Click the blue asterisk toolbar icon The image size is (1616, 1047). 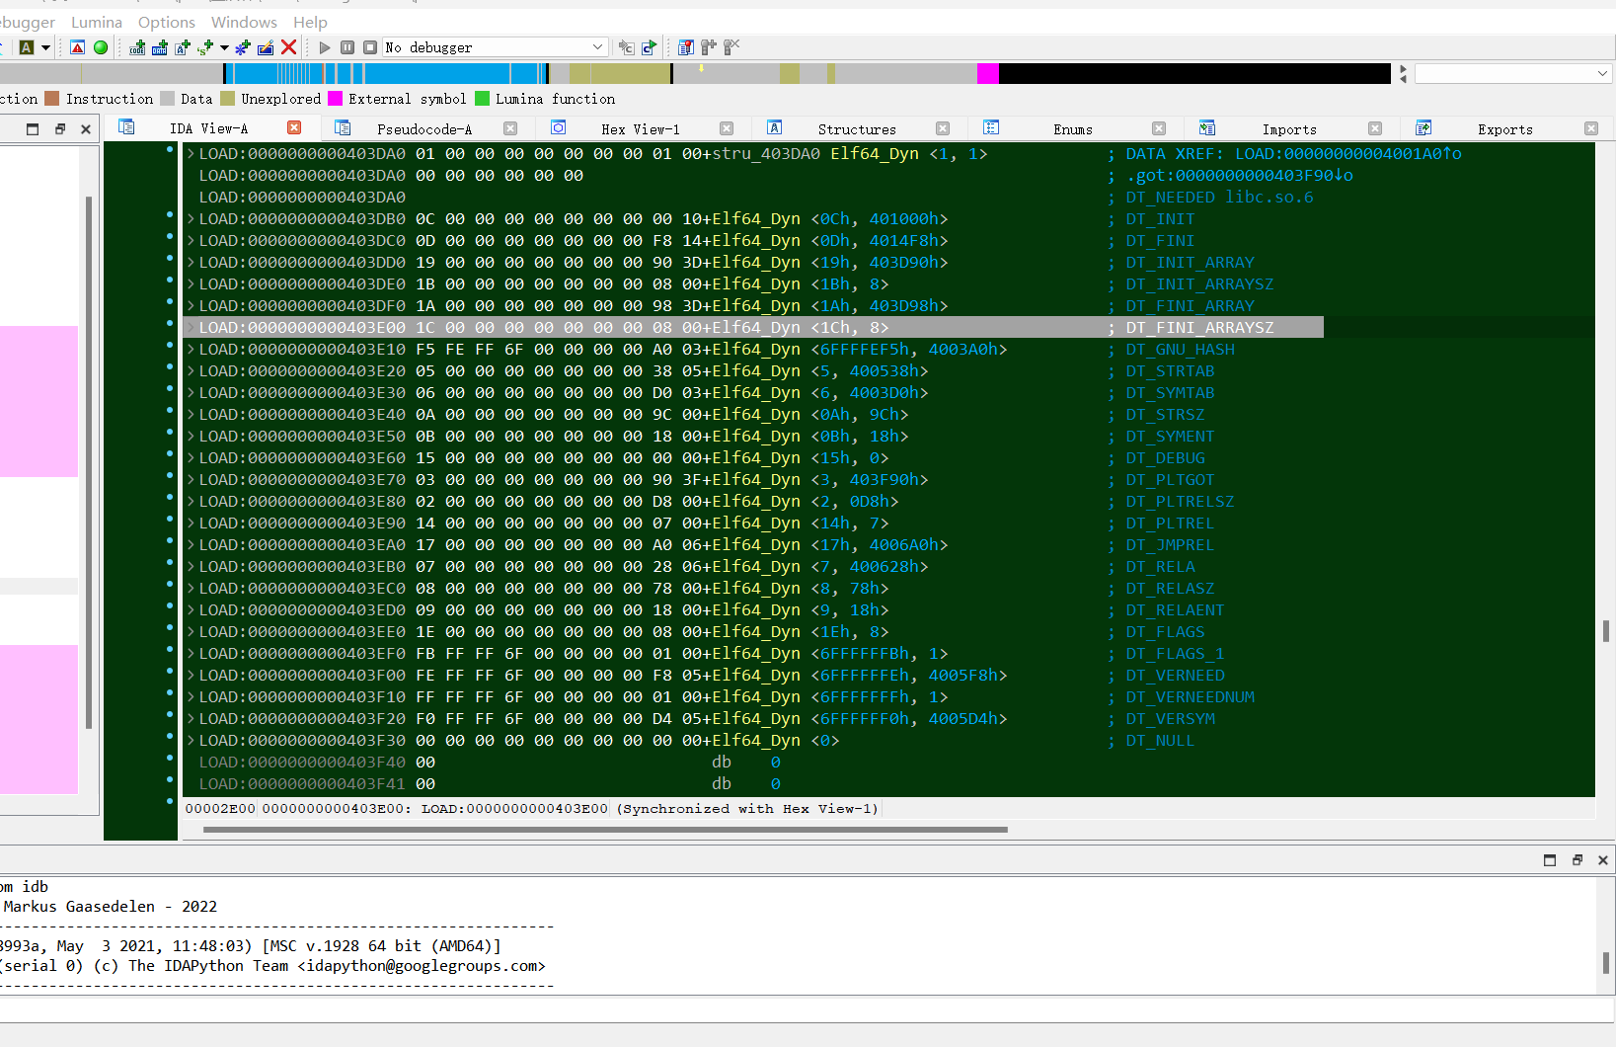click(x=243, y=47)
